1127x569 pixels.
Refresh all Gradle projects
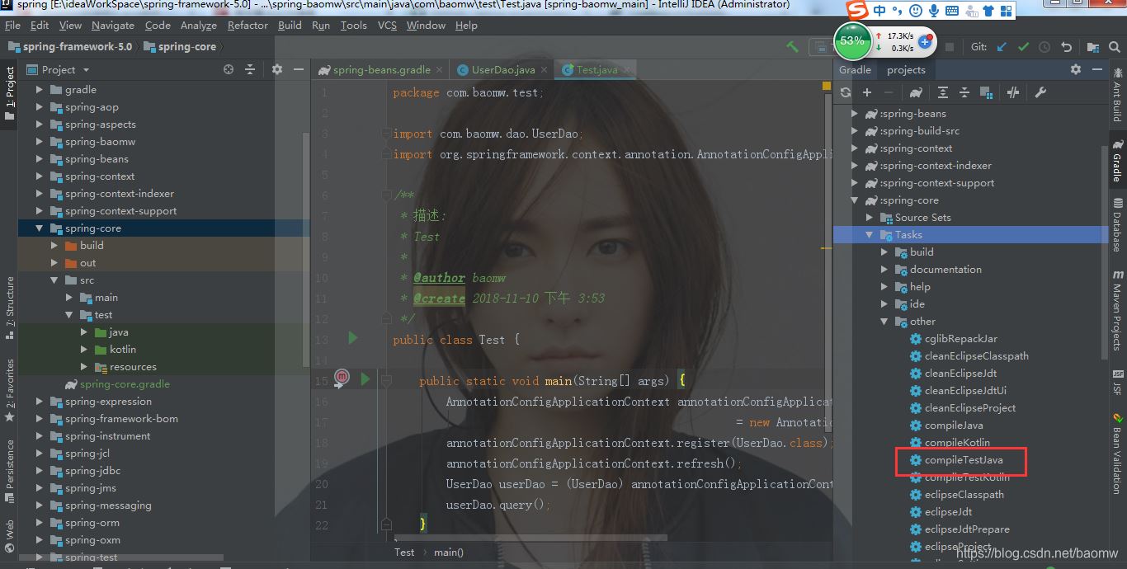point(846,92)
